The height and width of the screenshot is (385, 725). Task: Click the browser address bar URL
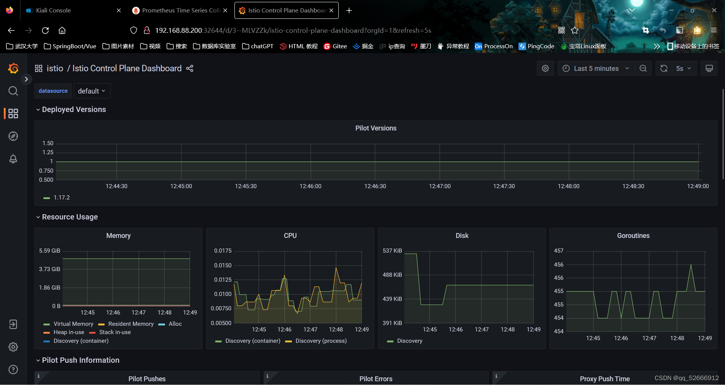pos(293,30)
